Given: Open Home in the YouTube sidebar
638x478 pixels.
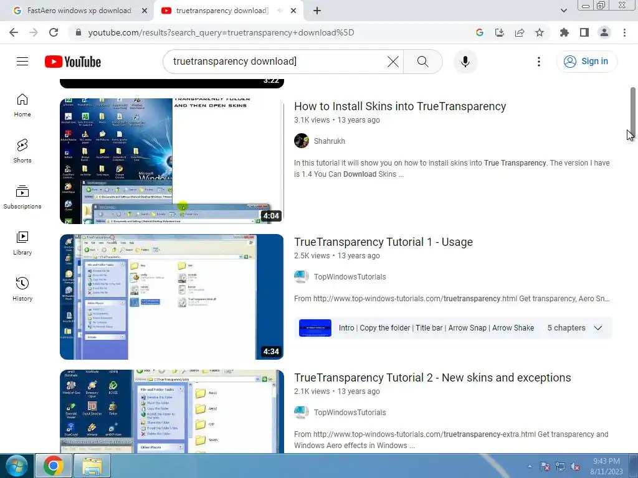Looking at the screenshot, I should tap(22, 105).
